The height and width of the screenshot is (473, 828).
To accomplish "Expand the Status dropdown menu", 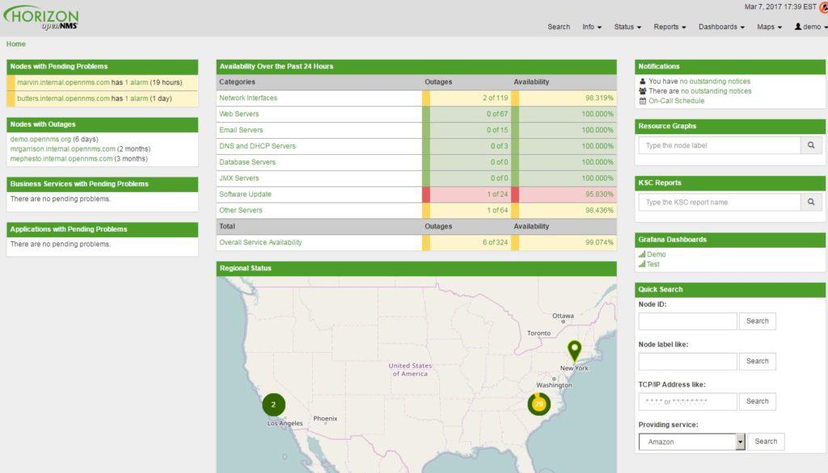I will [x=627, y=27].
